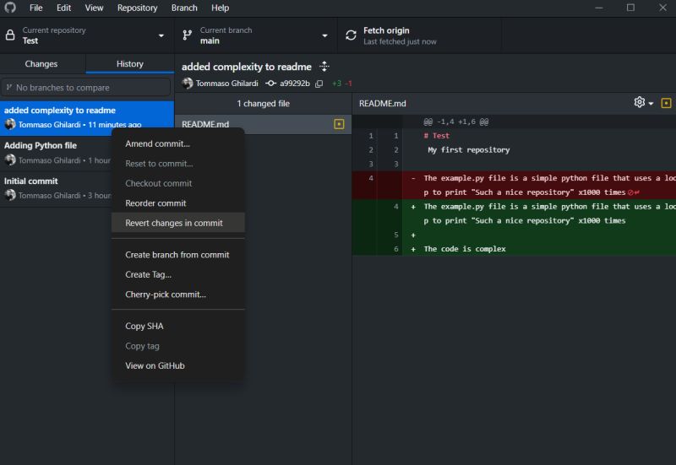Select Revert changes in commit
This screenshot has height=465, width=676.
pos(178,223)
